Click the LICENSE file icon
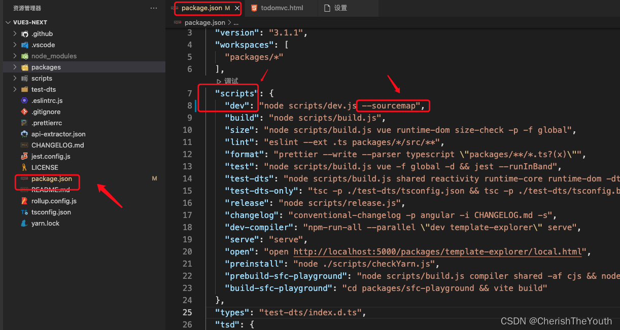Image resolution: width=620 pixels, height=330 pixels. click(x=24, y=167)
